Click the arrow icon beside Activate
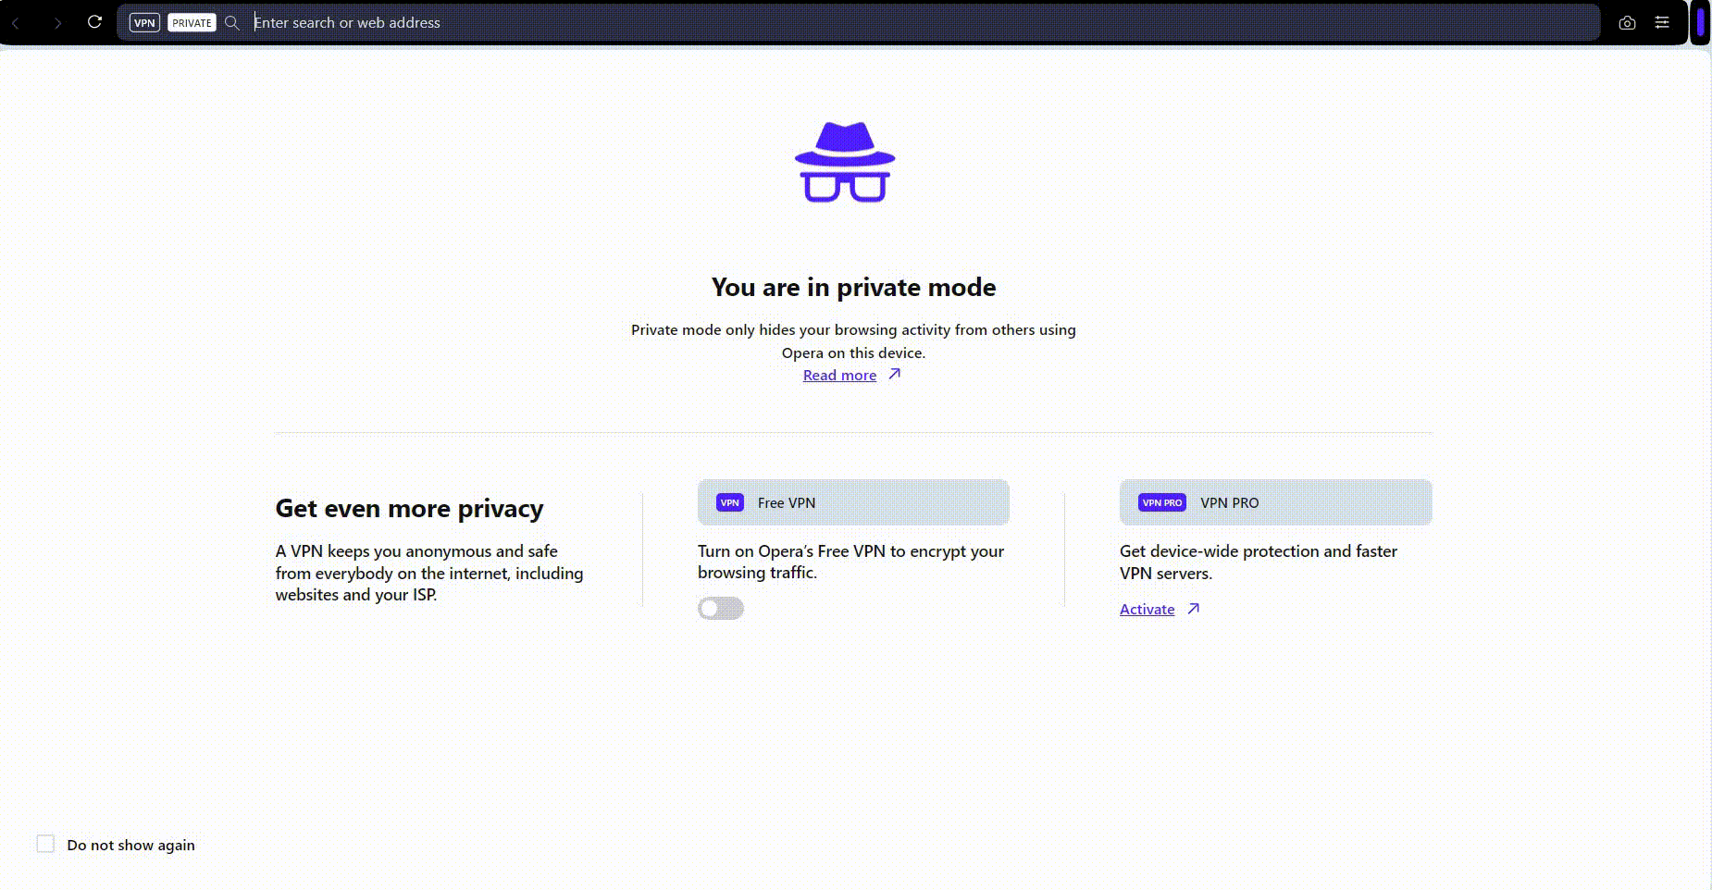Screen dimensions: 1712x890 coord(1194,608)
